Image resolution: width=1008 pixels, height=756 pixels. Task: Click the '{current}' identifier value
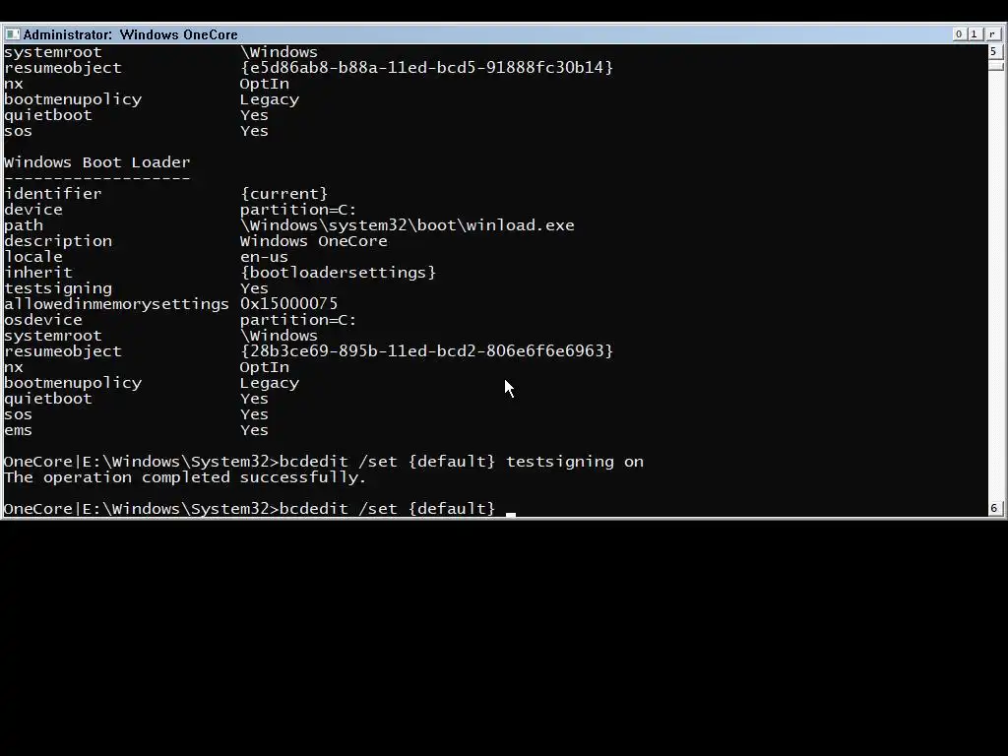(x=283, y=194)
